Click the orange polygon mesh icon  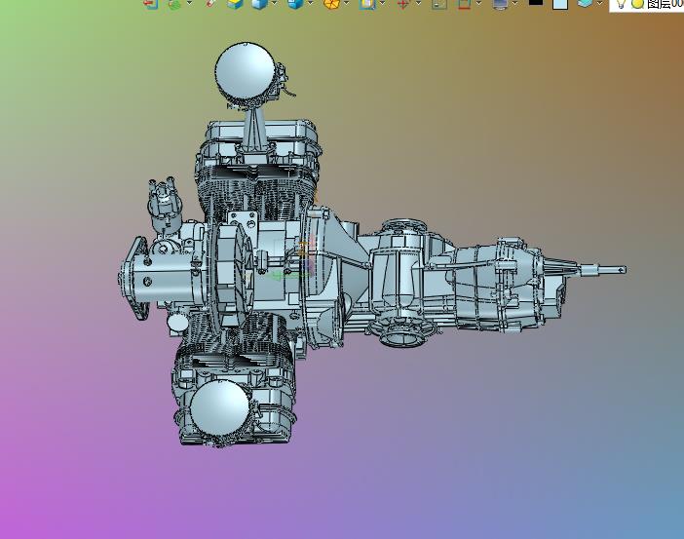331,4
